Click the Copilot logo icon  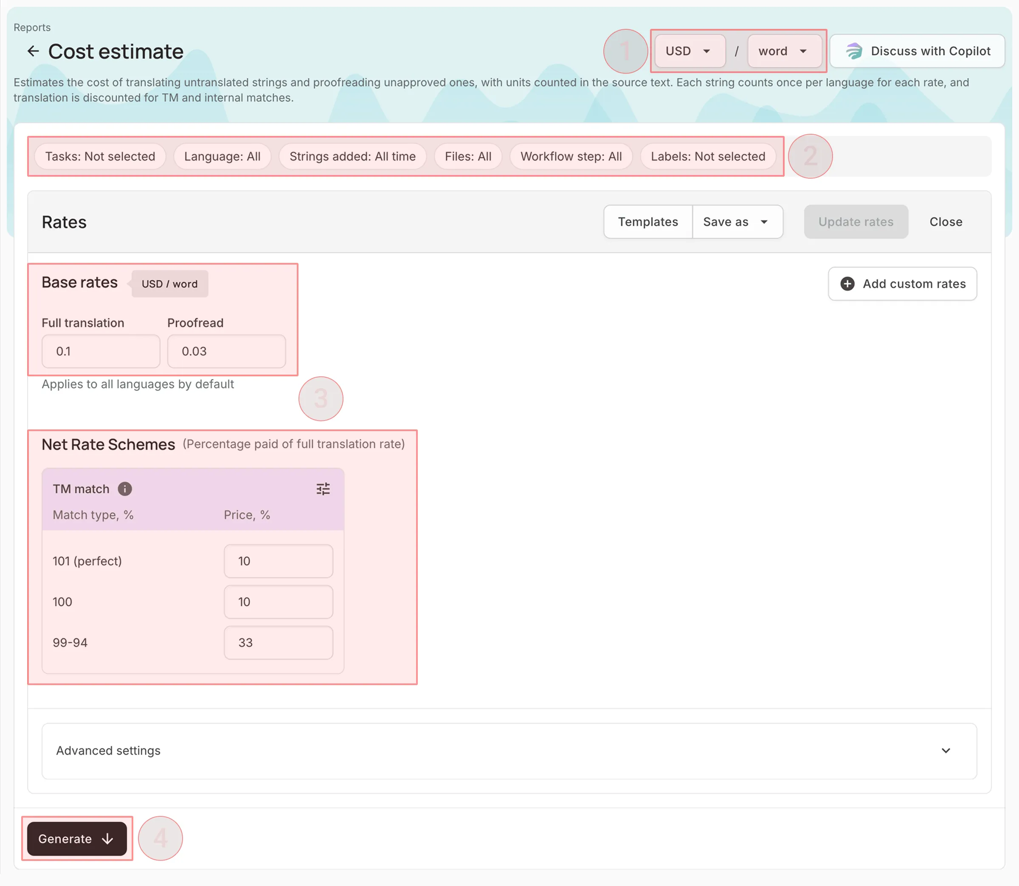[853, 51]
